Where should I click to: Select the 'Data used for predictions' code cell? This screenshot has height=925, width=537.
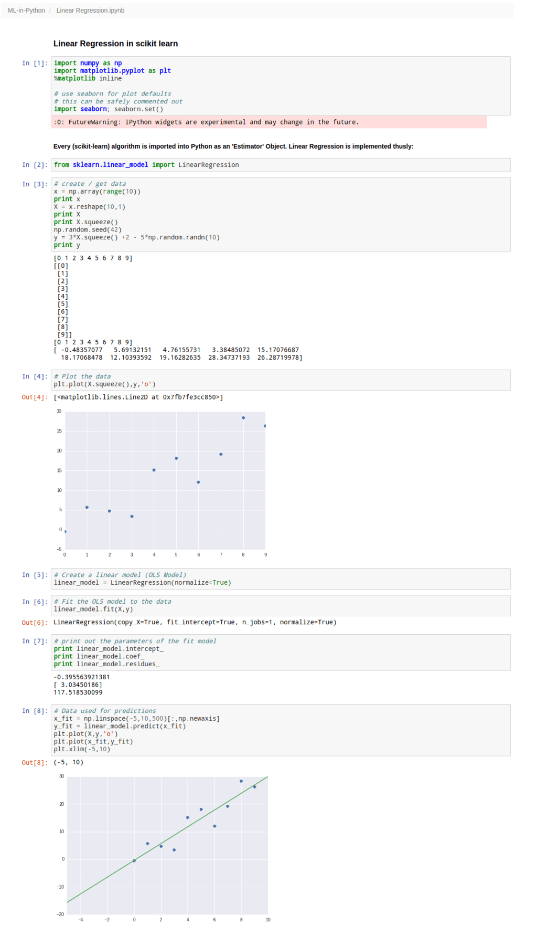click(281, 730)
